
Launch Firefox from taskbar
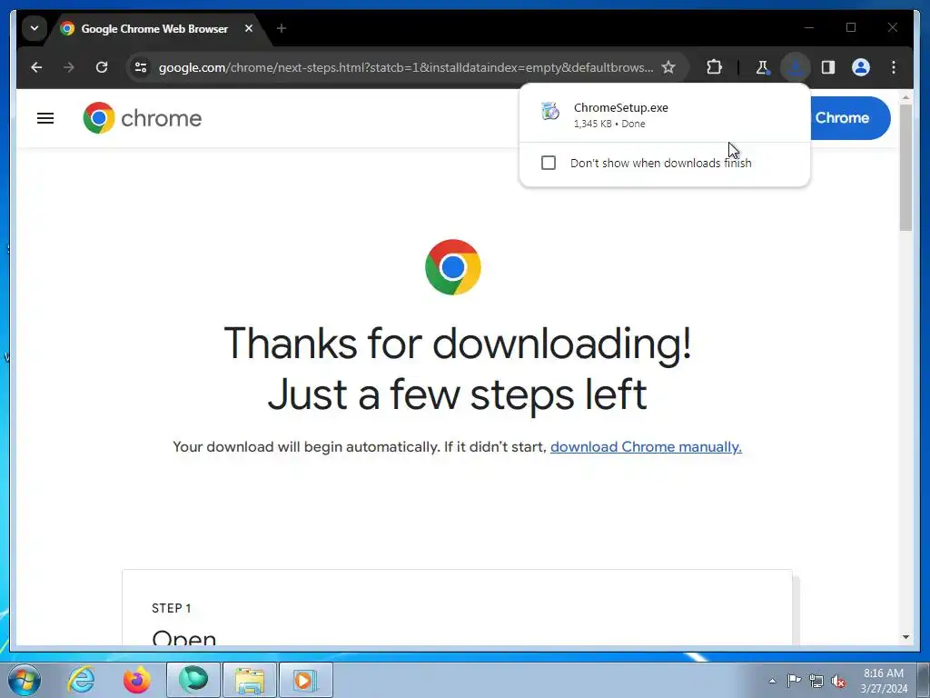(136, 680)
